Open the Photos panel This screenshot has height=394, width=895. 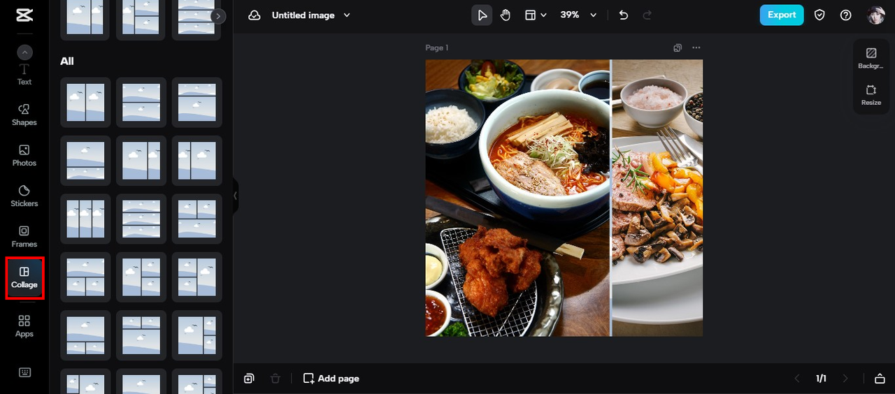(24, 156)
